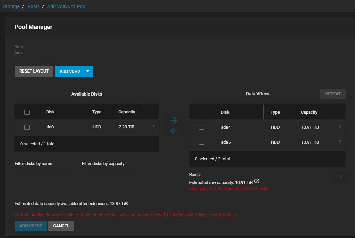Click the right arrow to move disks to vdev
355x238 pixels.
tap(174, 120)
